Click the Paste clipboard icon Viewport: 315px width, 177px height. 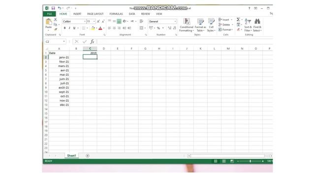[x=49, y=22]
